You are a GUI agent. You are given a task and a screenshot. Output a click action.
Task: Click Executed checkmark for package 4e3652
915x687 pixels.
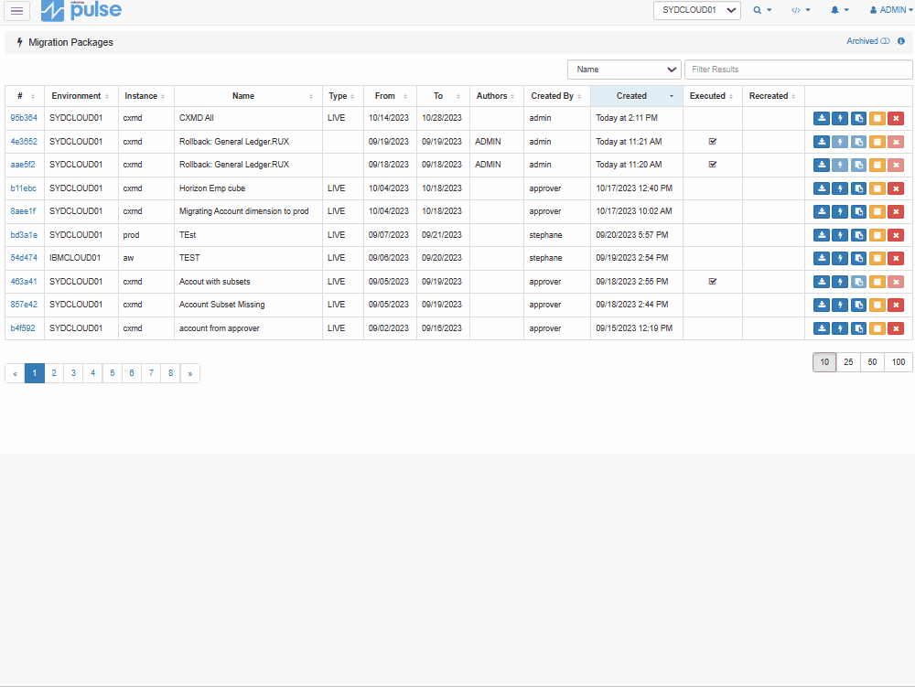(713, 141)
